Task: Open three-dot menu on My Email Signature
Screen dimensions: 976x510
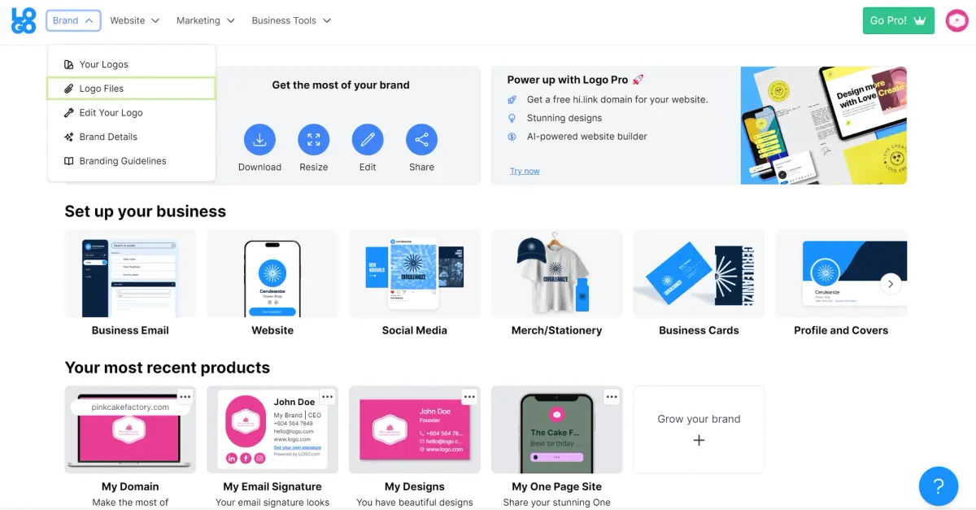Action: pos(327,397)
